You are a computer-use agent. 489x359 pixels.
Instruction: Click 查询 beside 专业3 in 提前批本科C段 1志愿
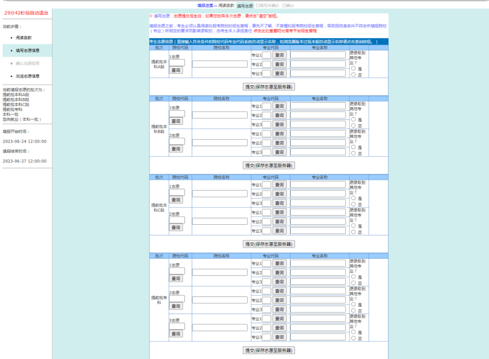(279, 203)
